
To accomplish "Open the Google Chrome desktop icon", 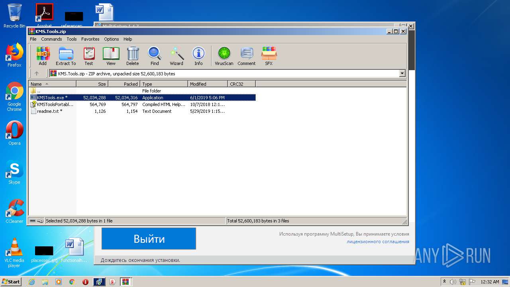I will pyautogui.click(x=14, y=97).
